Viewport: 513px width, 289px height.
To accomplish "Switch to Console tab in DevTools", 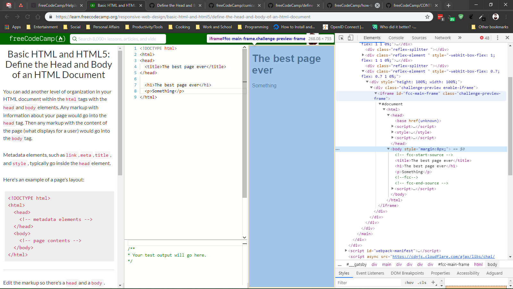I will tap(396, 38).
